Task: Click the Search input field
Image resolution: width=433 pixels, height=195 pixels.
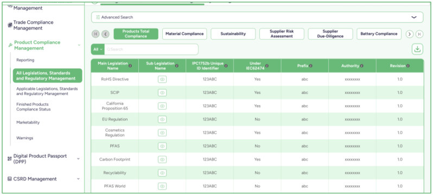Action: click(151, 49)
